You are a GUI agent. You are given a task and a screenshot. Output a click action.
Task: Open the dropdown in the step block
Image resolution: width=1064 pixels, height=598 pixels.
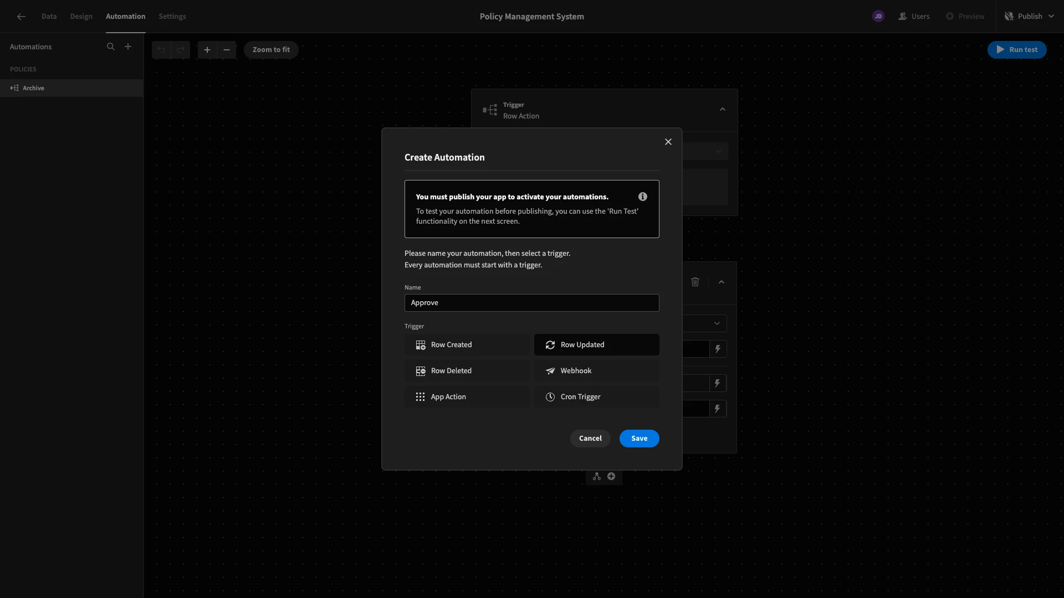[705, 324]
